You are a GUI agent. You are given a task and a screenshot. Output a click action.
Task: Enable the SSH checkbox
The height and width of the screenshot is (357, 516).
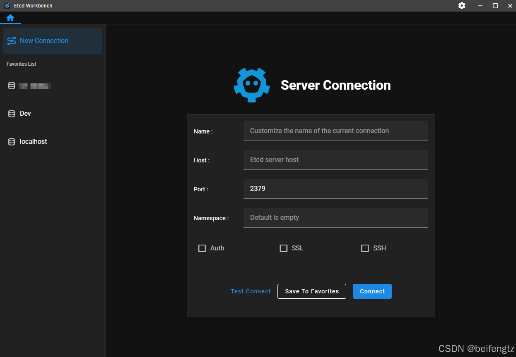click(365, 248)
